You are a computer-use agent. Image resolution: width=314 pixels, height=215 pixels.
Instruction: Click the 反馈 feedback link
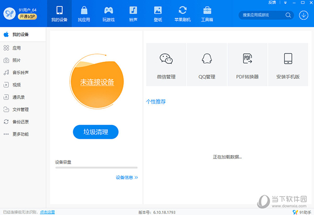[272, 3]
